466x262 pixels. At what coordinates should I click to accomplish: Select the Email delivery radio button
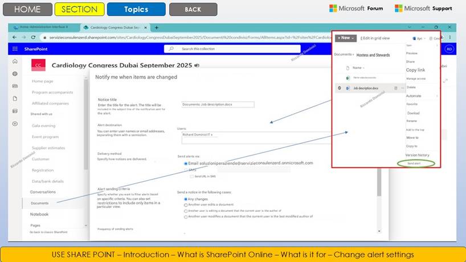186,163
